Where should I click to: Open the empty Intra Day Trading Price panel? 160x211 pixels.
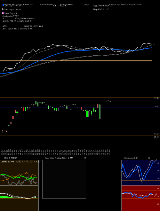(x=64, y=179)
